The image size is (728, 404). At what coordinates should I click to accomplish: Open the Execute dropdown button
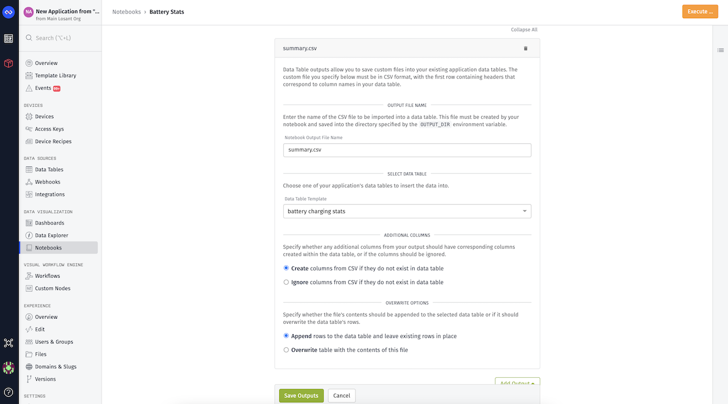pyautogui.click(x=700, y=11)
